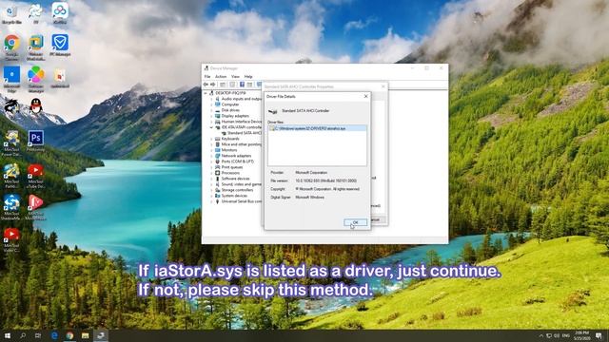Image resolution: width=609 pixels, height=342 pixels.
Task: Select Universal Serial Bus controllers item
Action: click(x=241, y=201)
